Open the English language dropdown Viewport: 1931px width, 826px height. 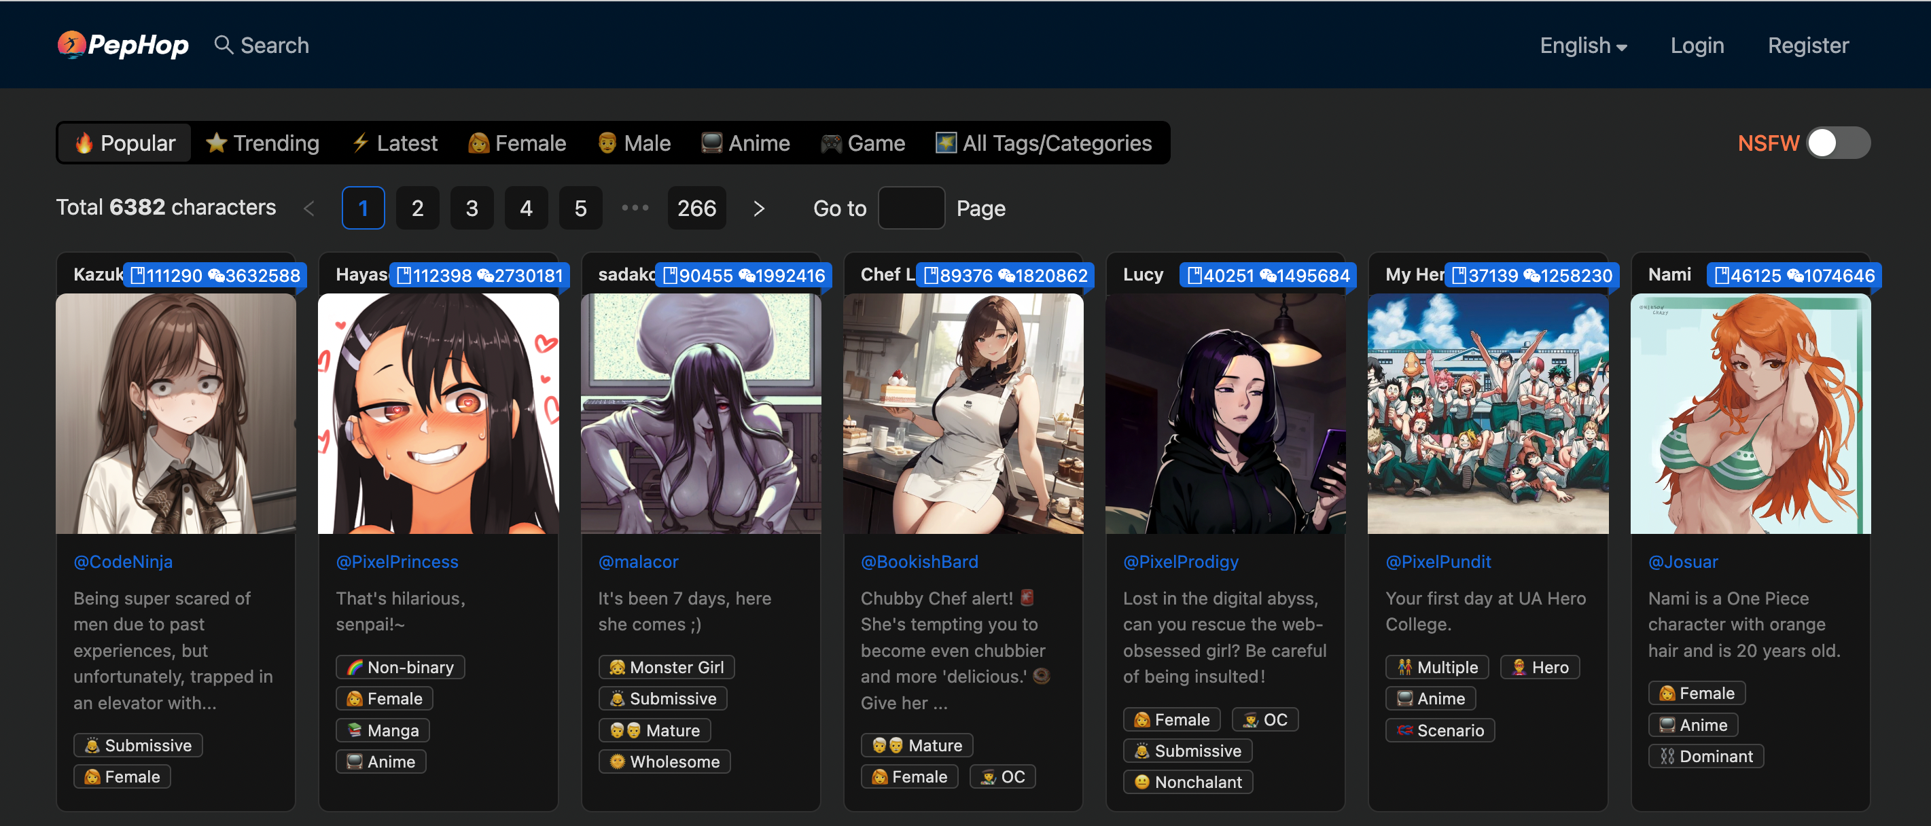click(x=1582, y=46)
